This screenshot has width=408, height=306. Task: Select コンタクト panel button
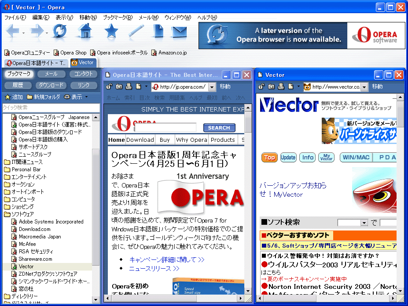(83, 74)
